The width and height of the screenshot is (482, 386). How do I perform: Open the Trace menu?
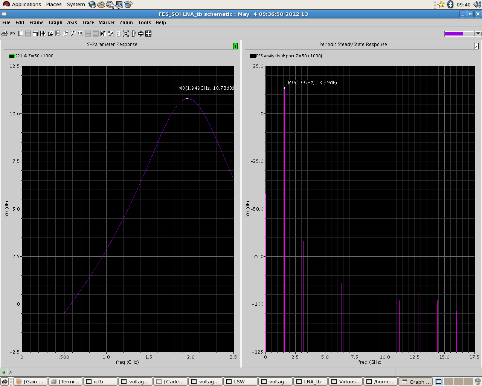[x=88, y=23]
